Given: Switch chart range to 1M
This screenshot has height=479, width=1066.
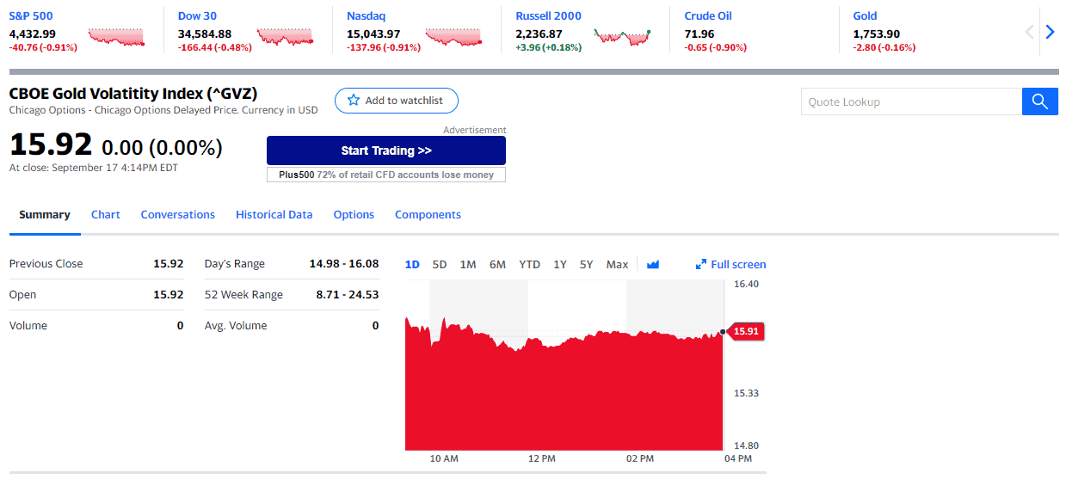Looking at the screenshot, I should (468, 265).
